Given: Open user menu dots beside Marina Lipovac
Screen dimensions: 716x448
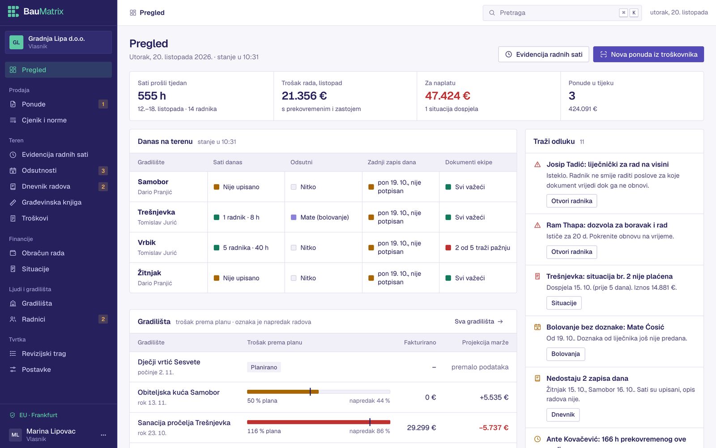Looking at the screenshot, I should click(x=103, y=435).
